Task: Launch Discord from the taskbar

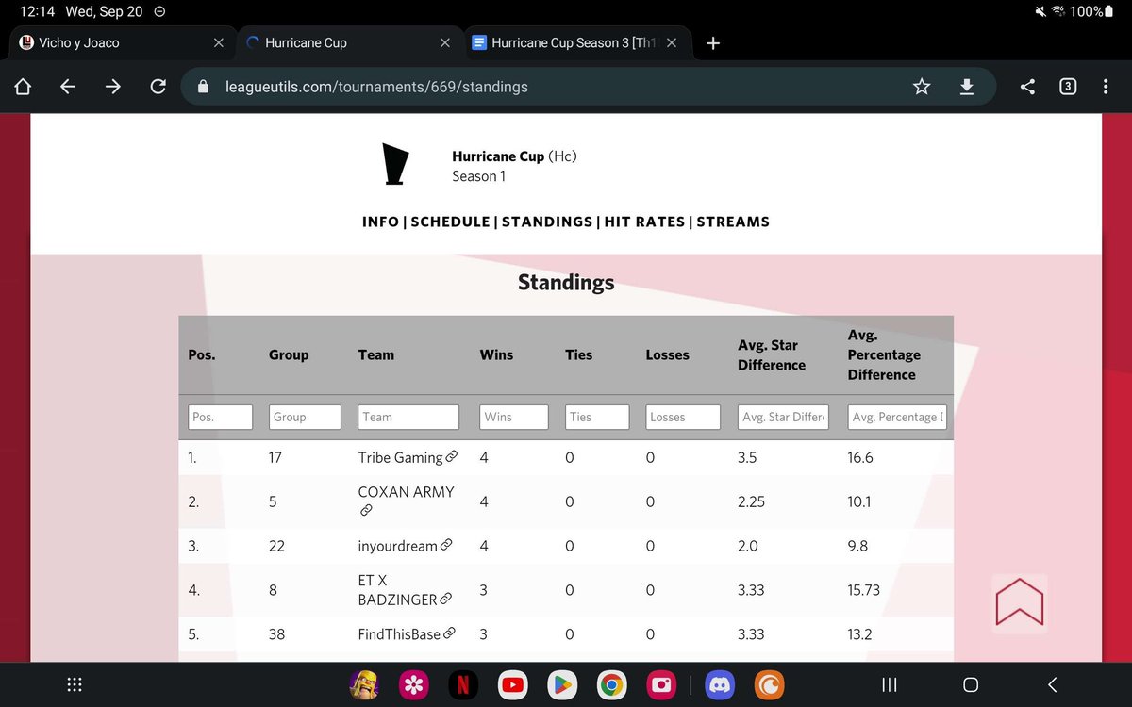Action: [x=722, y=685]
